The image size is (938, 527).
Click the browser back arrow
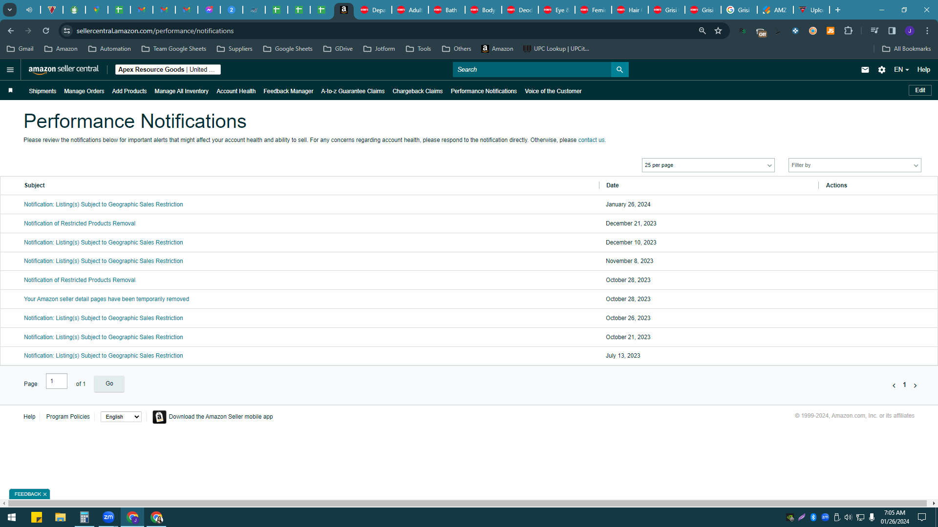pyautogui.click(x=11, y=31)
